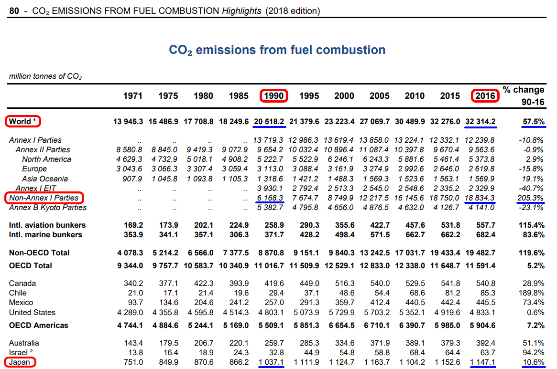Select the circled Non-Annex I Parties label
Screen dimensions: 557x369
(x=44, y=198)
